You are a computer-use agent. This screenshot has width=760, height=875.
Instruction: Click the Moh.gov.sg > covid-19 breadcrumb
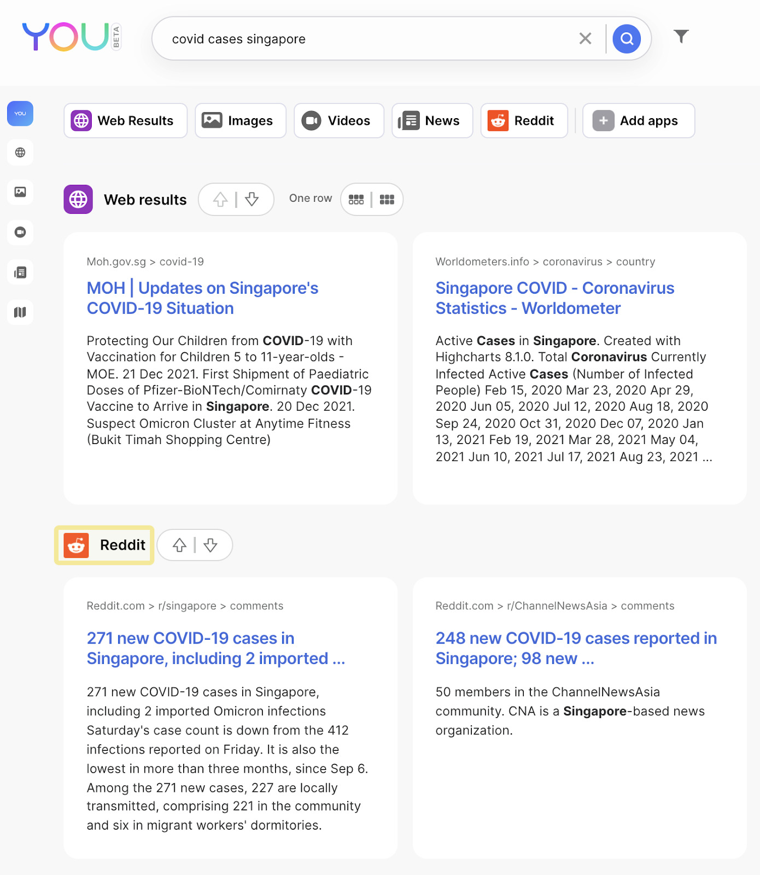tap(145, 262)
